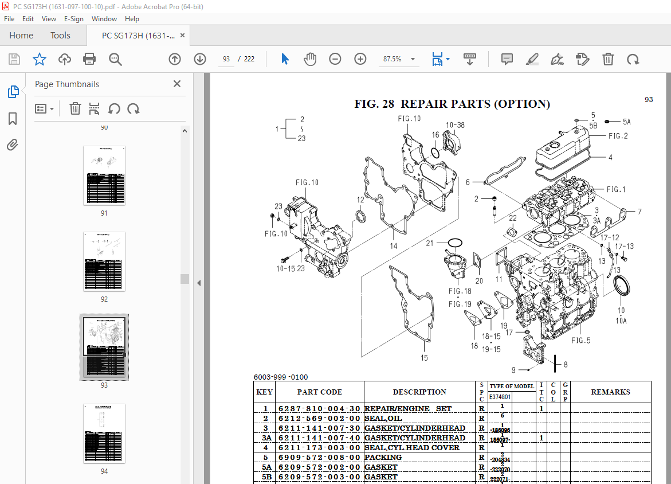
Task: Select page 91 thumbnail
Action: pos(104,175)
